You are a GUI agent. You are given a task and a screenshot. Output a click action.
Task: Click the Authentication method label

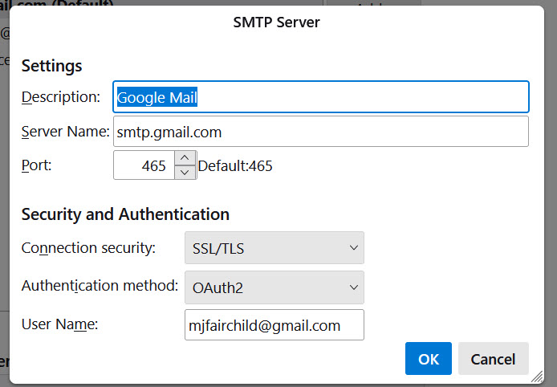tap(100, 285)
